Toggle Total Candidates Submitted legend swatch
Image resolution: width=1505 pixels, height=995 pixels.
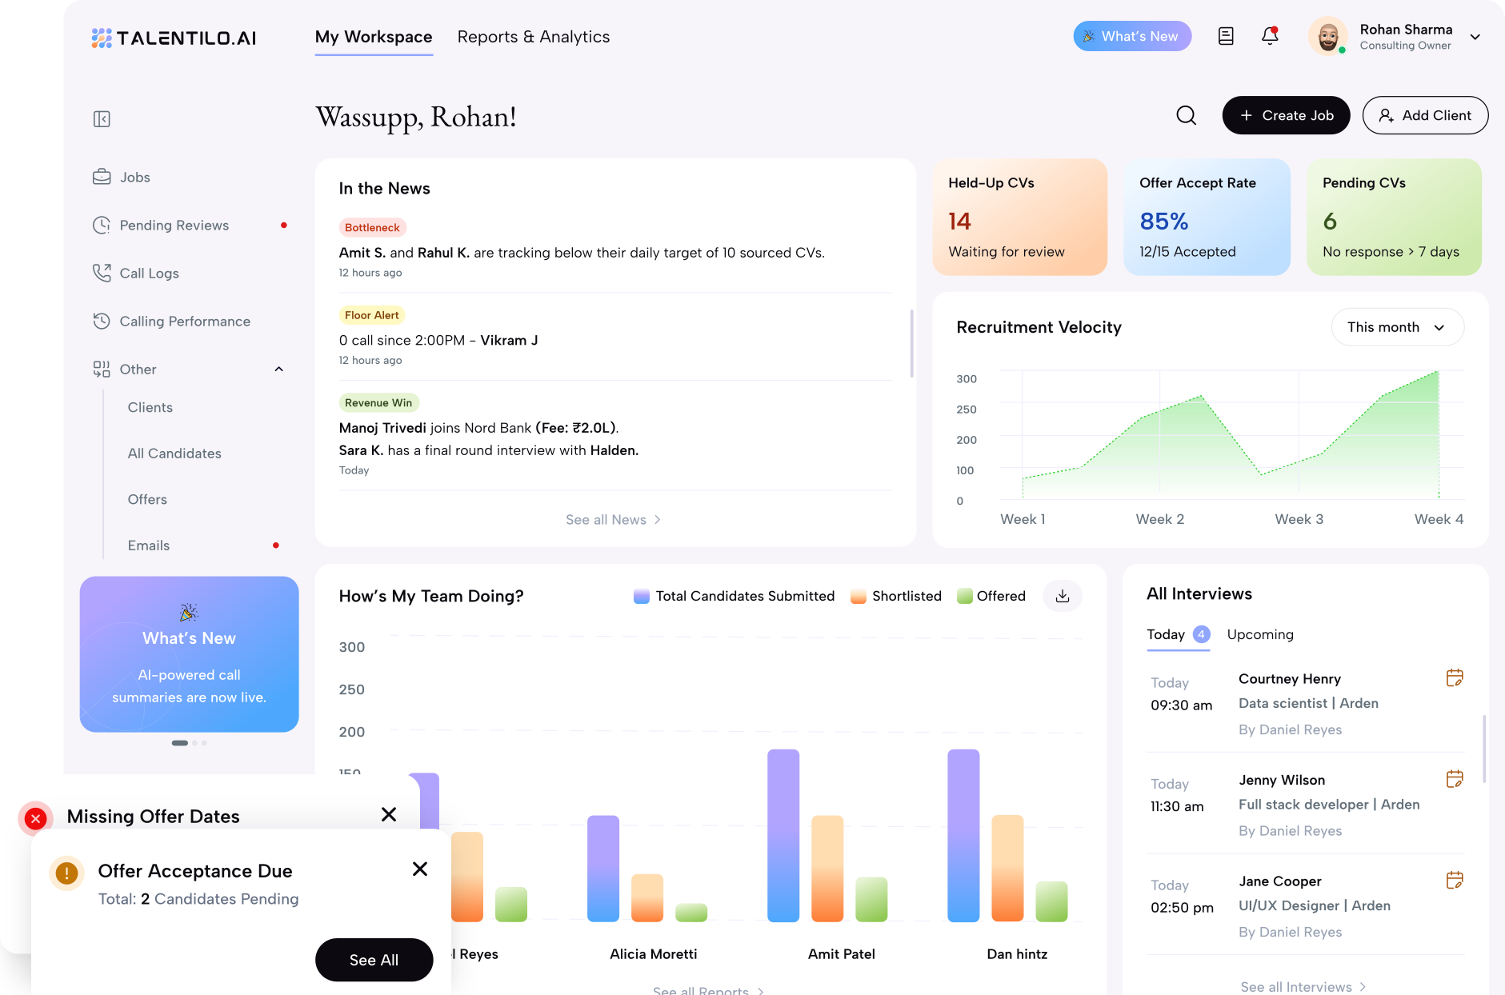pyautogui.click(x=641, y=596)
